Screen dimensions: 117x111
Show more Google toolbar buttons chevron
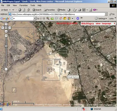tap(81, 18)
